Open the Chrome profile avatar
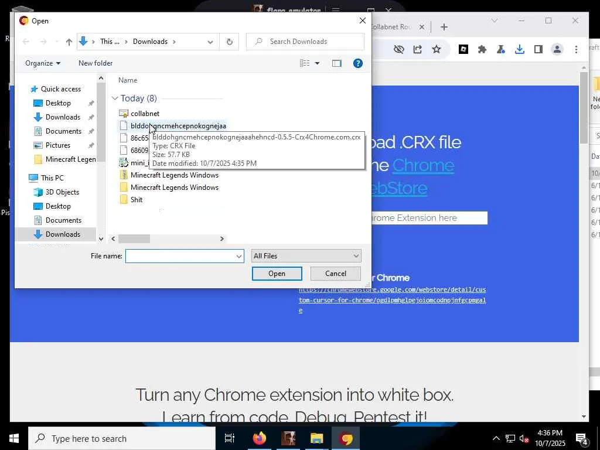The height and width of the screenshot is (450, 600). [x=557, y=49]
